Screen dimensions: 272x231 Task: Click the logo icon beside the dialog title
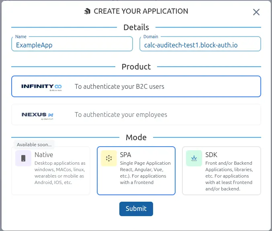[88, 11]
